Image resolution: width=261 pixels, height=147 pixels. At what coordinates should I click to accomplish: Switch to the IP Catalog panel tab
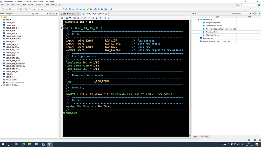pyautogui.click(x=205, y=137)
